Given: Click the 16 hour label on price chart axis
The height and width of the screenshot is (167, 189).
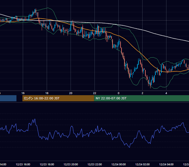Looking at the screenshot, I should click(x=23, y=93).
